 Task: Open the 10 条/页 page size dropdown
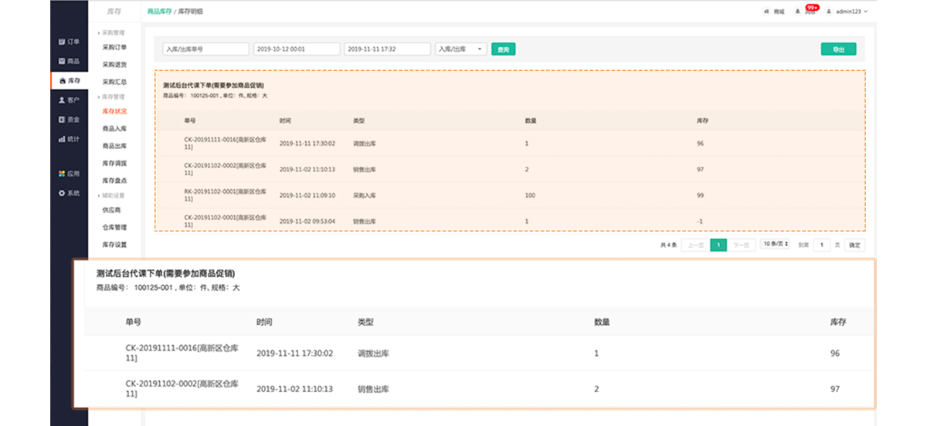pyautogui.click(x=775, y=245)
